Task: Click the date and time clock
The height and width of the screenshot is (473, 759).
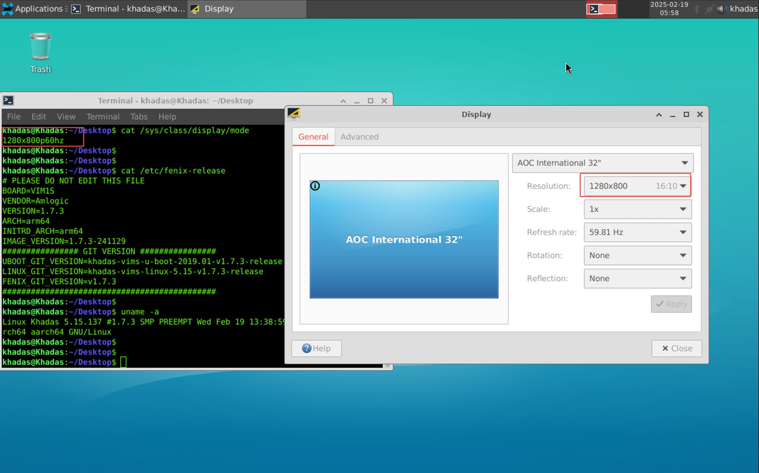Action: [669, 9]
